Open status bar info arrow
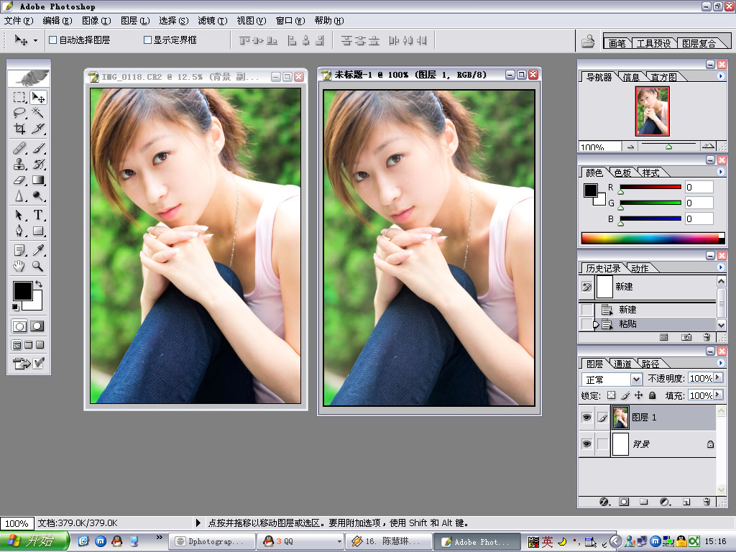 198,523
